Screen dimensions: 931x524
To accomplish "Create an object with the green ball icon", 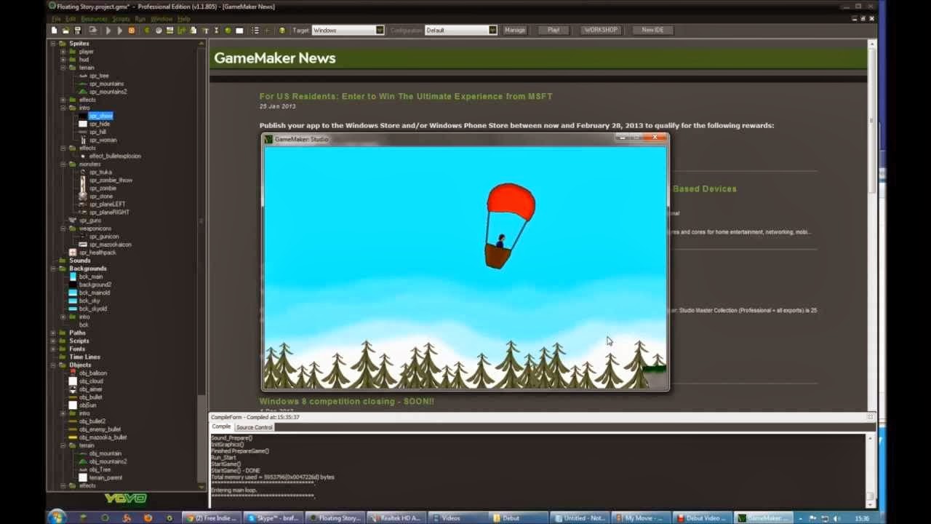I will 228,31.
